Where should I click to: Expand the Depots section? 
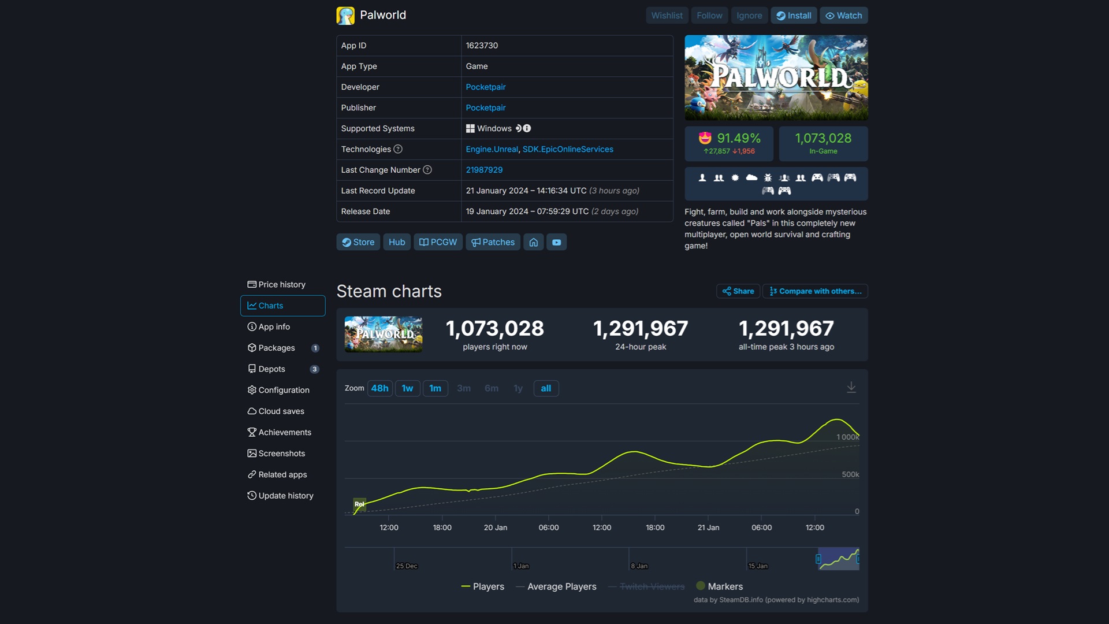pyautogui.click(x=271, y=369)
